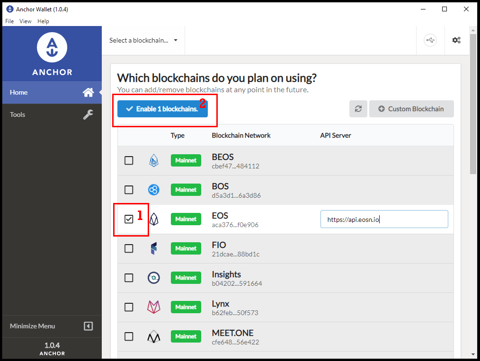Viewport: 480px width, 361px height.
Task: Click the refresh blockchains icon button
Action: 358,109
